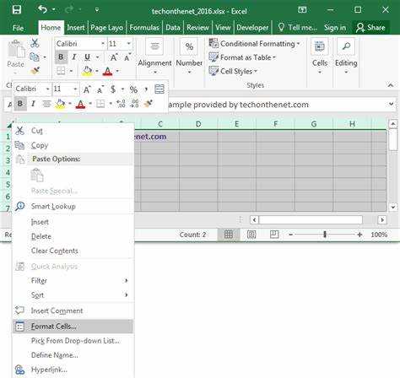
Task: Switch to the Formulas ribbon tab
Action: coord(144,28)
